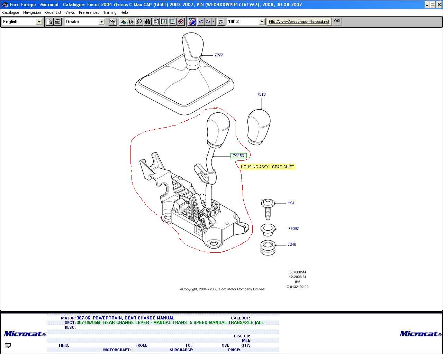Click the monitor screen icon
Viewport: 443px width, 354px height.
pos(172,22)
